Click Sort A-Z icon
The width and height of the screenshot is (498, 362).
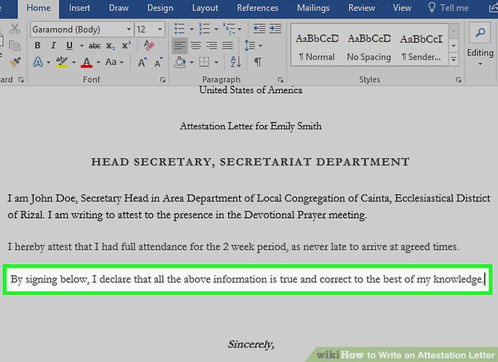click(236, 62)
